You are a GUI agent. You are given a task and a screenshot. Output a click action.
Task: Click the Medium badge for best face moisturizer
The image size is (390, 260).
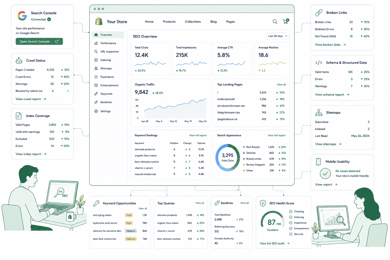(131, 239)
